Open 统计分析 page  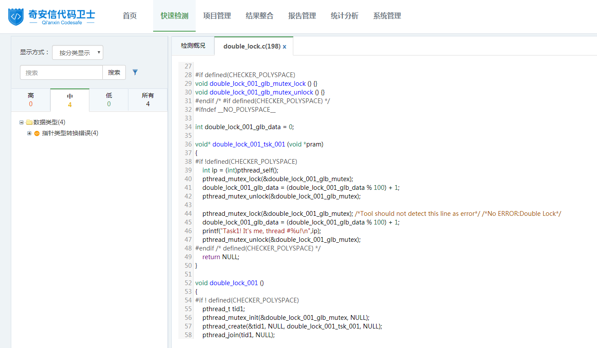tap(344, 16)
